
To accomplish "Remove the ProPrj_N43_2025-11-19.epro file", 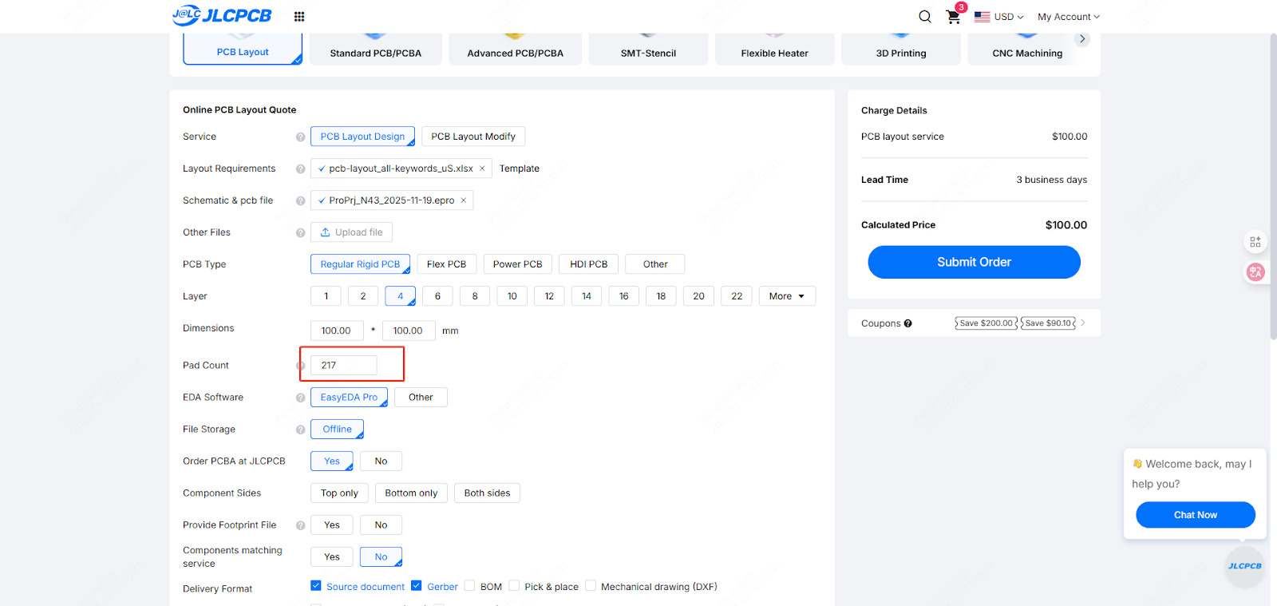I will click(x=464, y=200).
